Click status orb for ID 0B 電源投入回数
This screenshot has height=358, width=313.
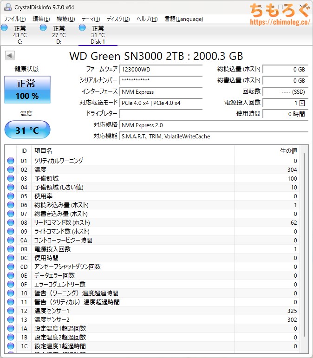[11, 249]
